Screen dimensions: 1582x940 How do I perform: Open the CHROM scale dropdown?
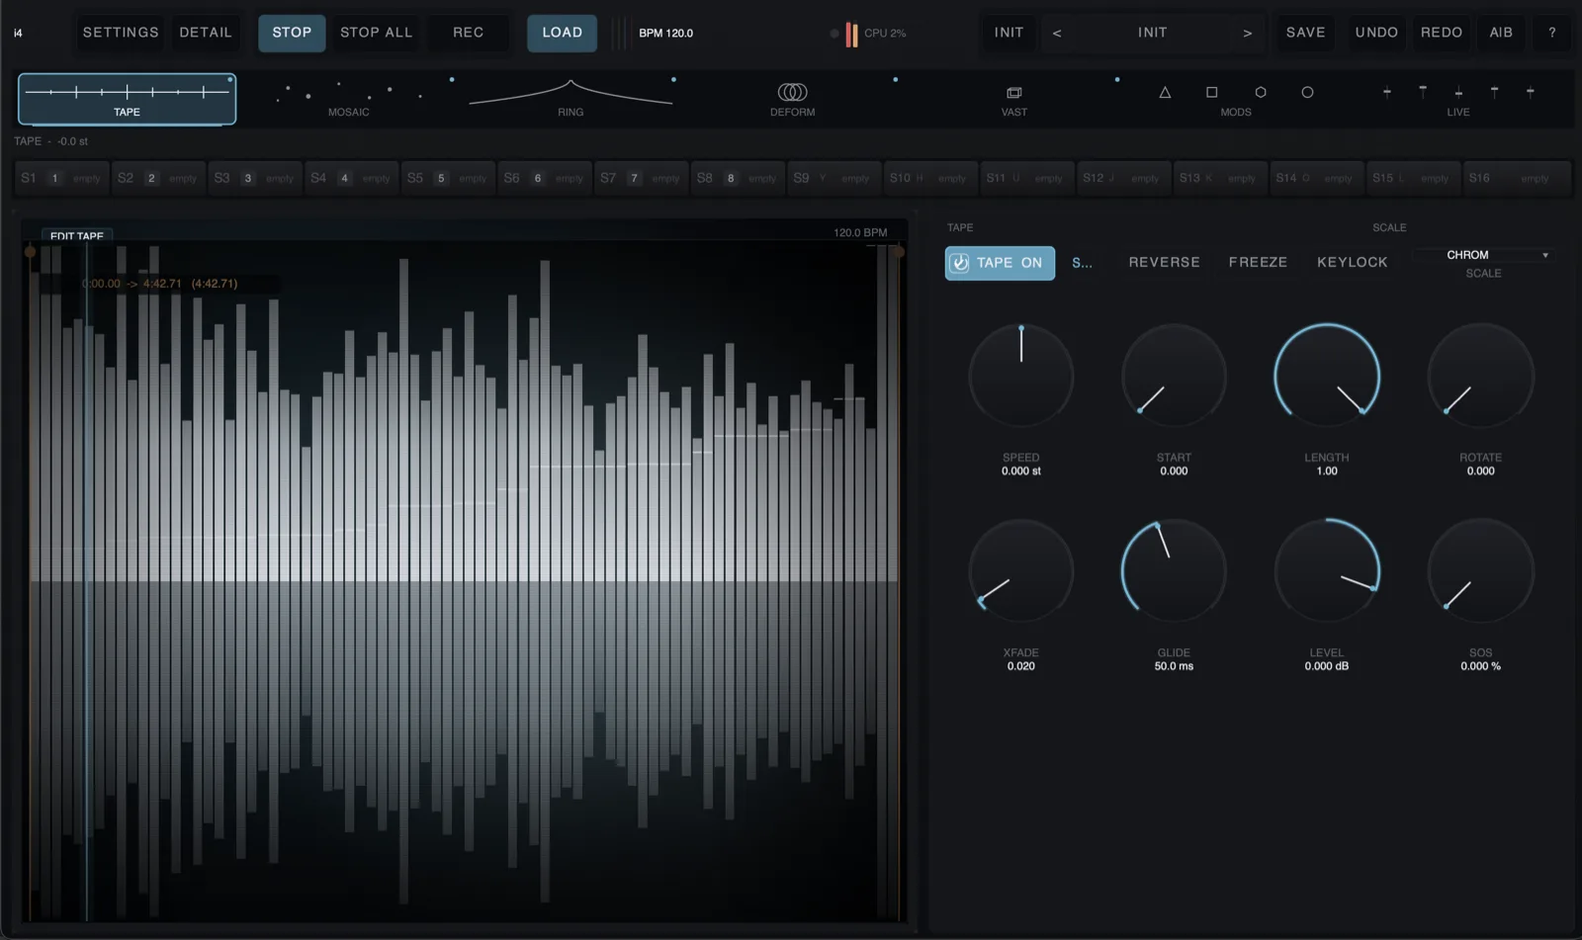pyautogui.click(x=1483, y=255)
